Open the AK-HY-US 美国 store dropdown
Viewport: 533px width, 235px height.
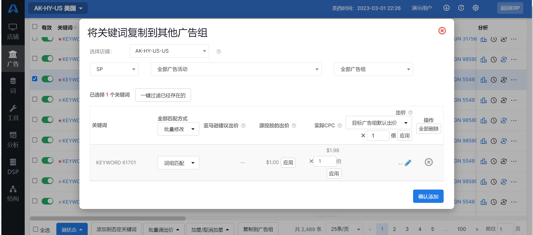(58, 8)
